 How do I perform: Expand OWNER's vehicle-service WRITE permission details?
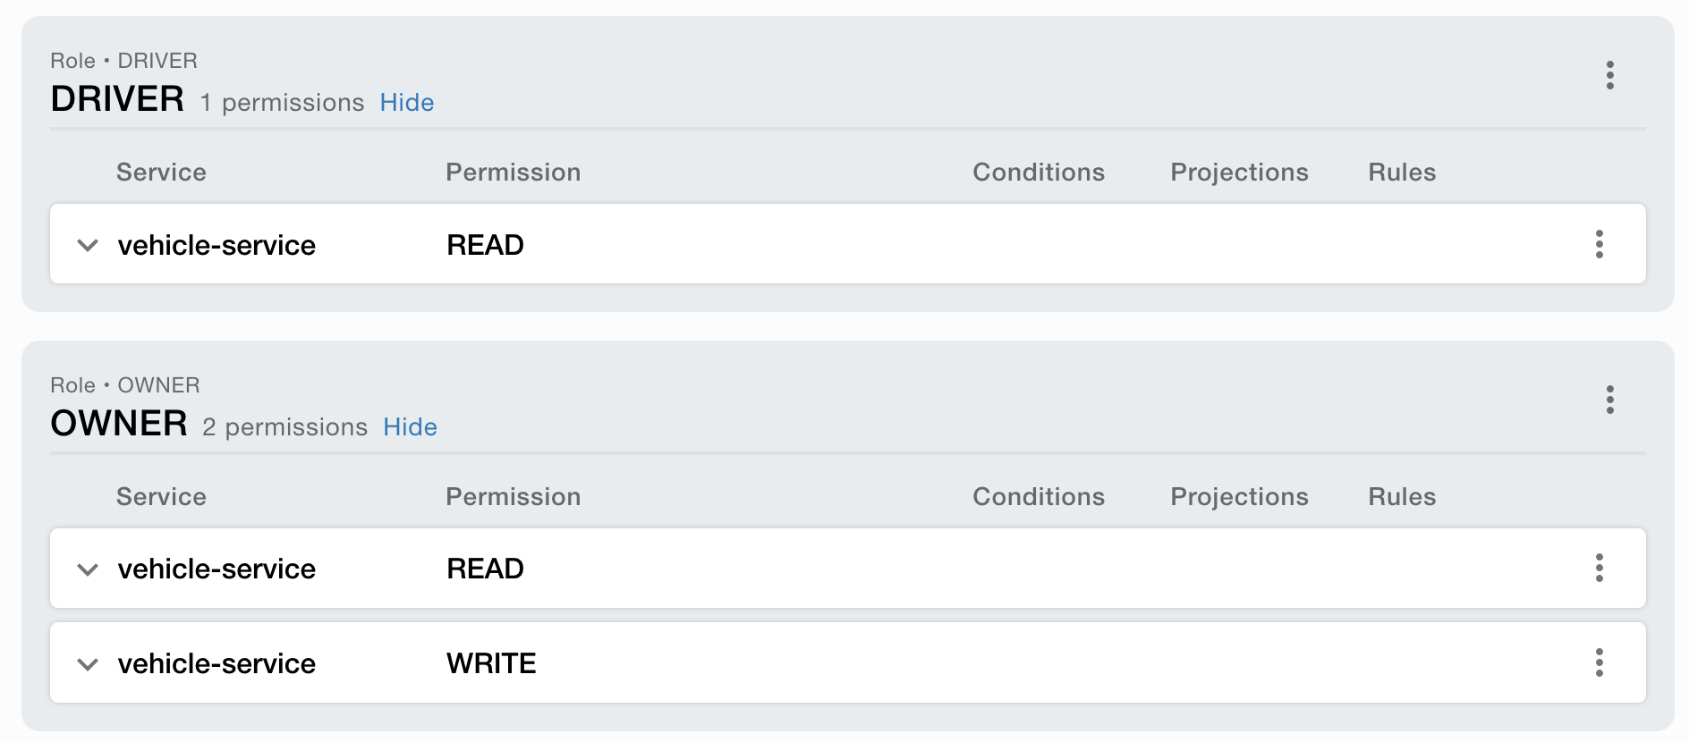pos(88,663)
